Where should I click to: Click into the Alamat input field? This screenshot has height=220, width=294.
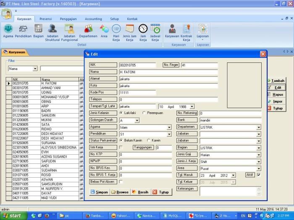[168, 78]
